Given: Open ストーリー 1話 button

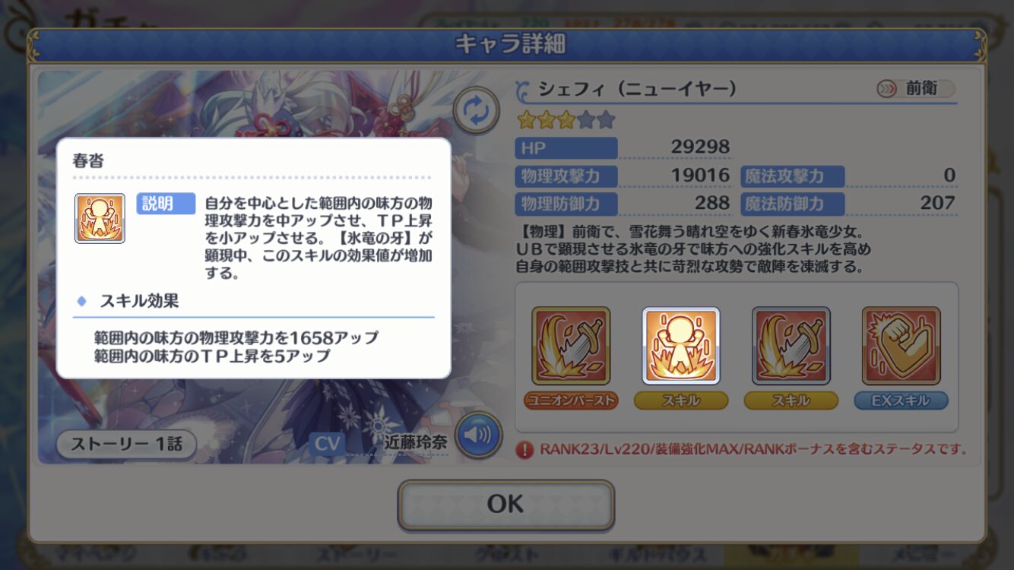Looking at the screenshot, I should pos(126,445).
